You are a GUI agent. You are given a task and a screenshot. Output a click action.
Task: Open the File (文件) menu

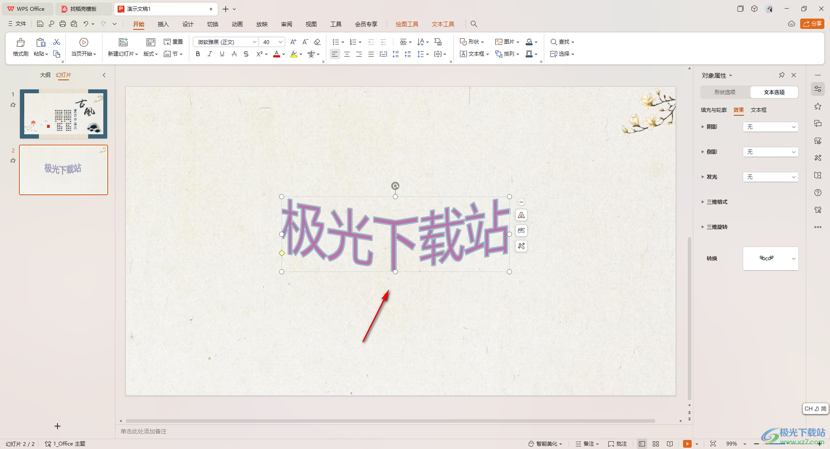17,24
